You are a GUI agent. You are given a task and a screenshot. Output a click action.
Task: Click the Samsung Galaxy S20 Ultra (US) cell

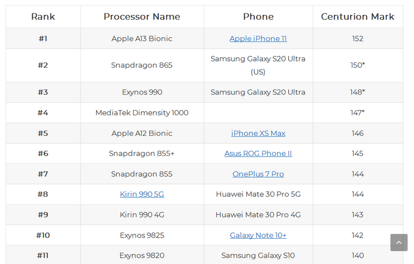tap(258, 65)
